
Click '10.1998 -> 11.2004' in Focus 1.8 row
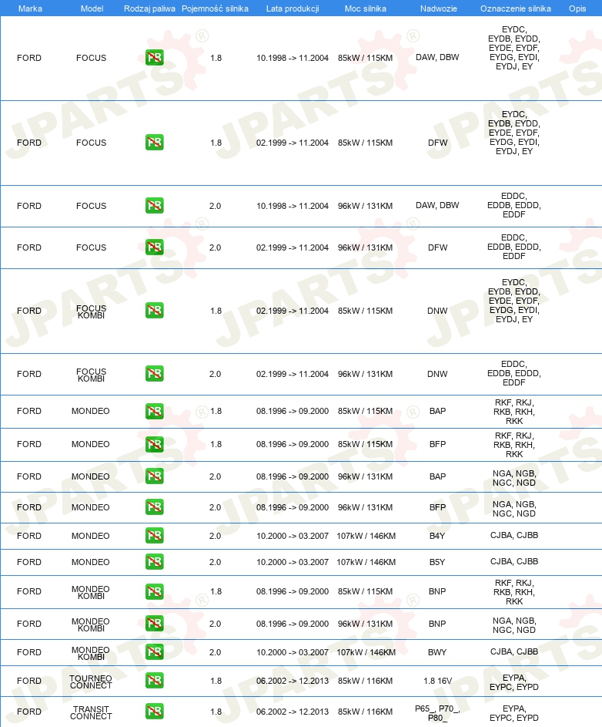tap(293, 58)
